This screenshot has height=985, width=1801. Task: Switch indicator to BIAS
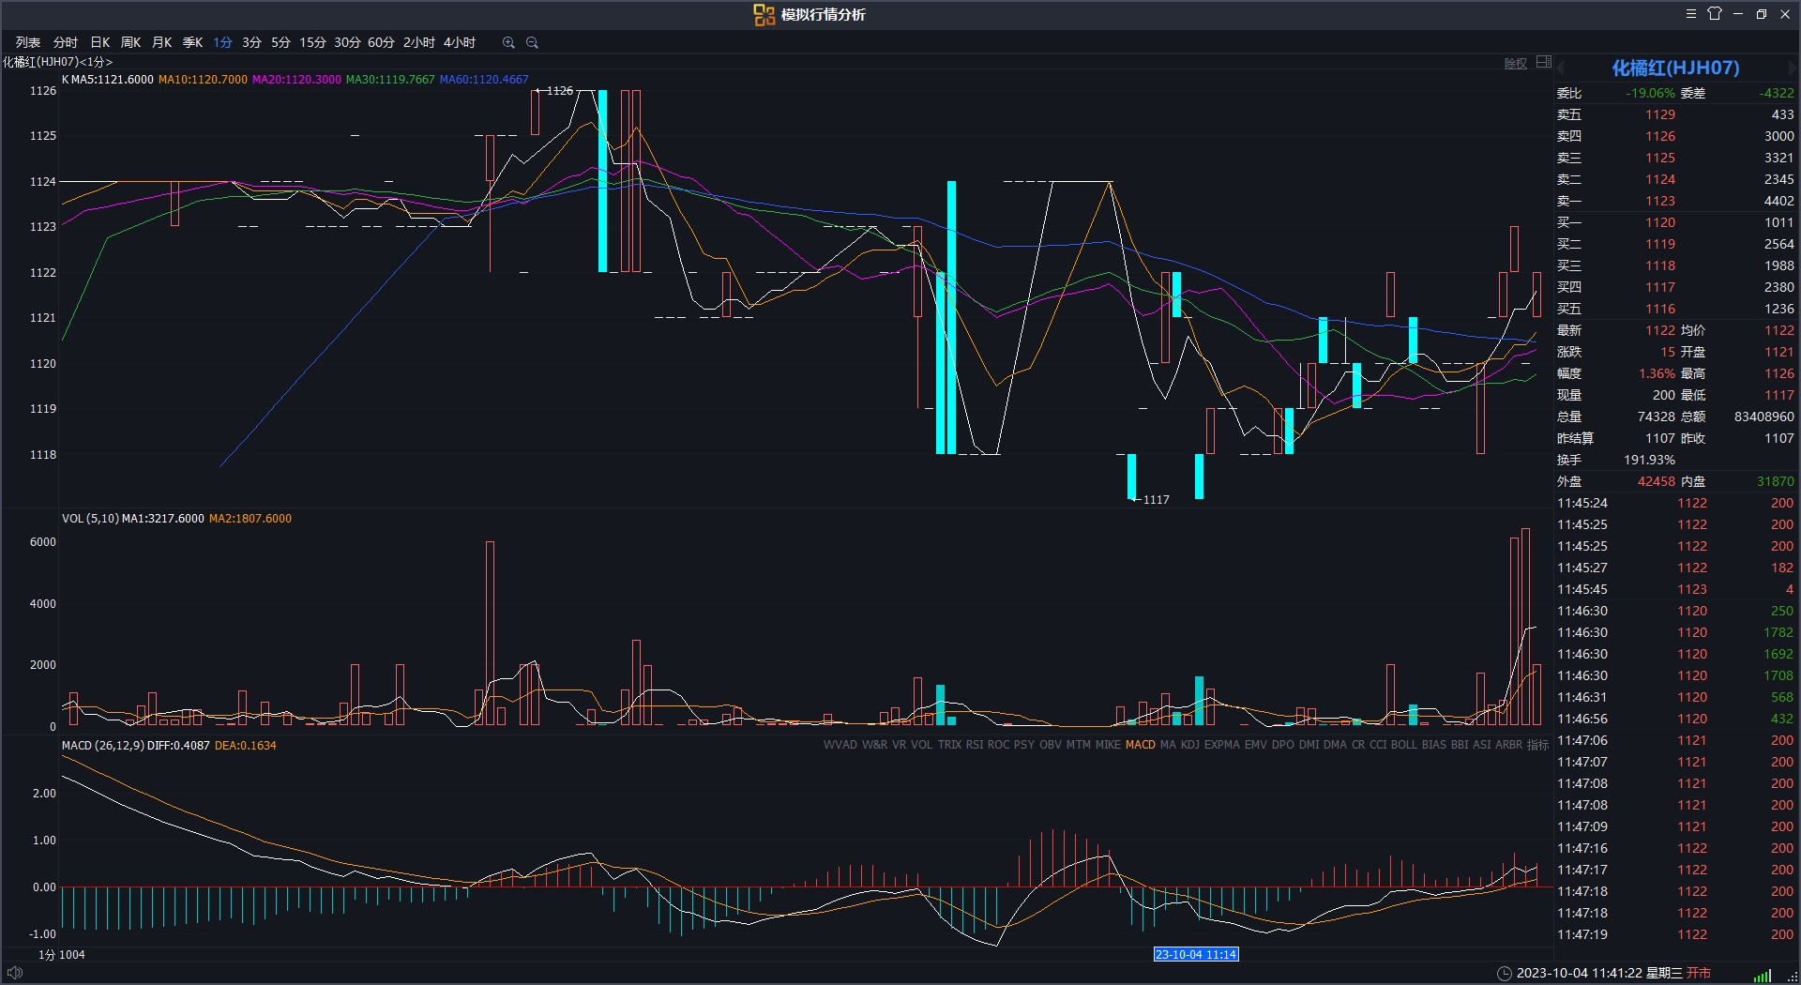[x=1433, y=745]
